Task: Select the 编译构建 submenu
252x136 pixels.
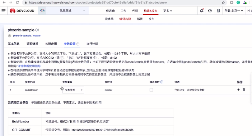Action: (125, 19)
